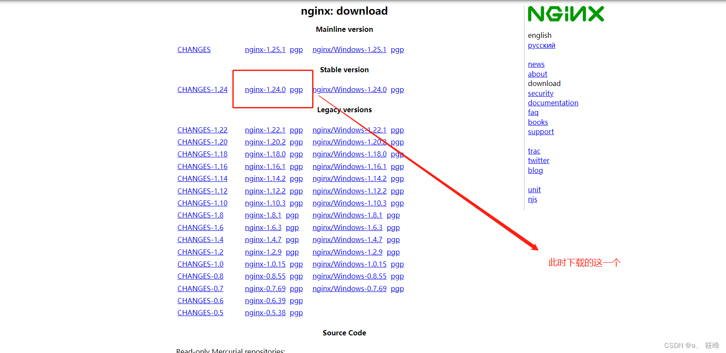726x353 pixels.
Task: Download nginx/Windows-1.4.7
Action: [x=347, y=239]
